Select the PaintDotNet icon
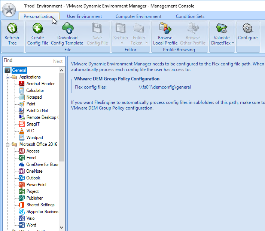The image size is (265, 231). [22, 111]
